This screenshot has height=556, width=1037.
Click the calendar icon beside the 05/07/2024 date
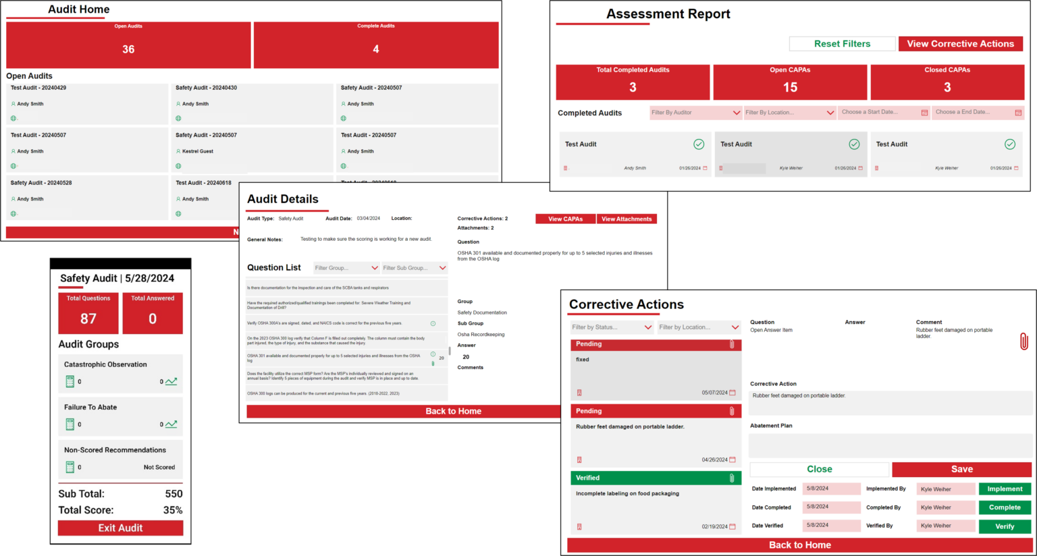(733, 393)
